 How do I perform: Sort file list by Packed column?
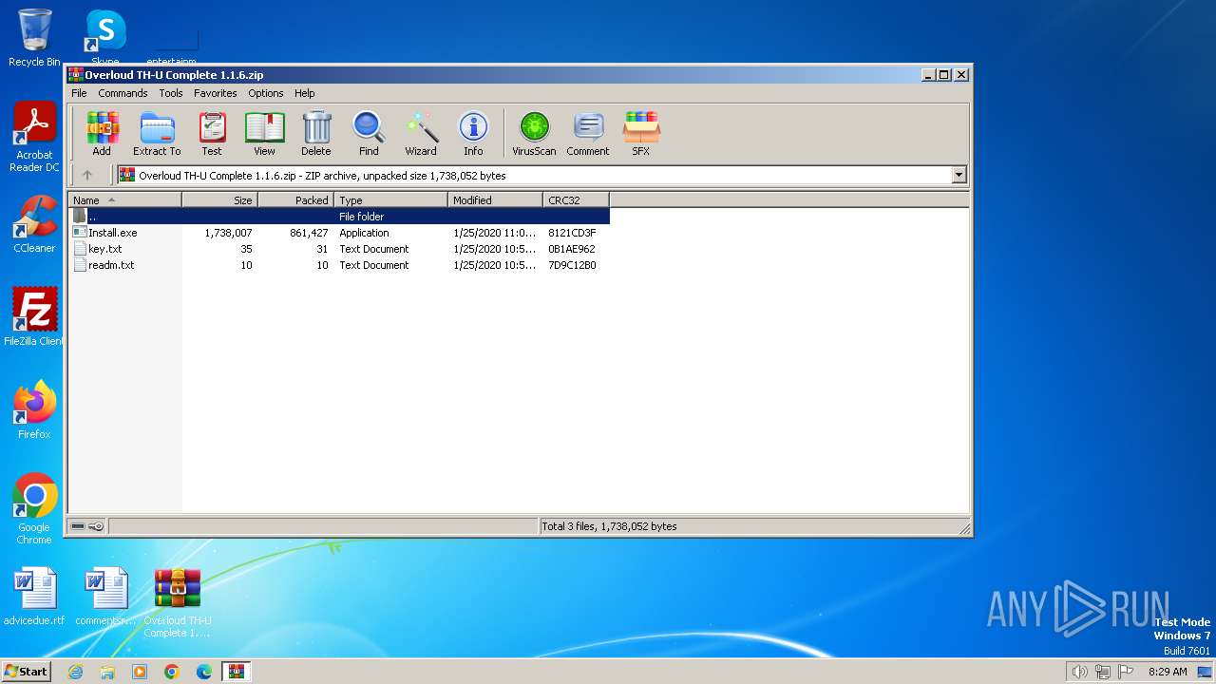[x=295, y=199]
